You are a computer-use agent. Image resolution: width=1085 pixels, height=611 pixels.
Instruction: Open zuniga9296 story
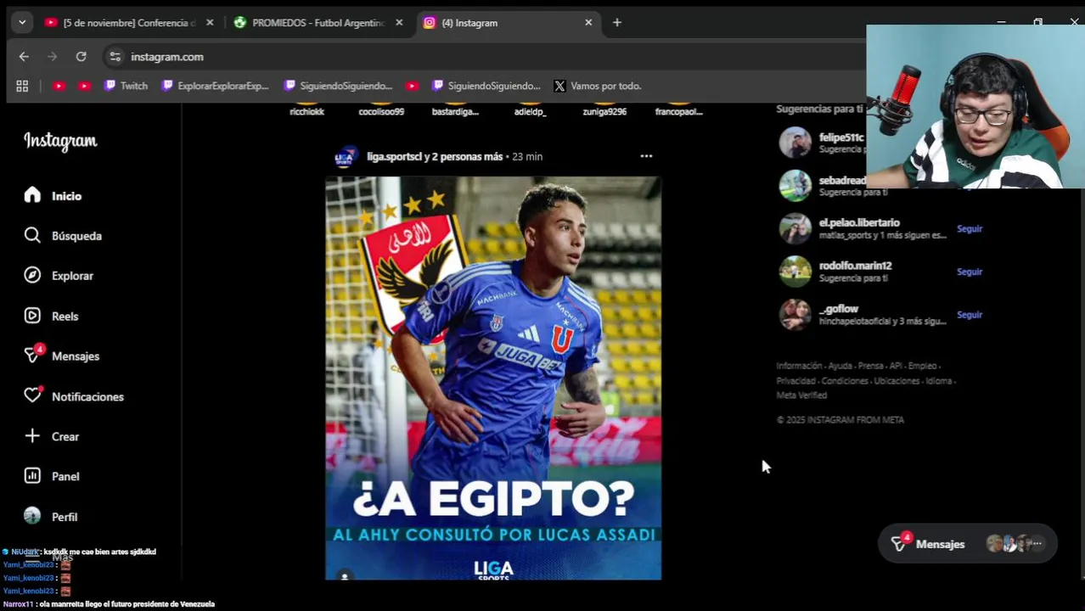pos(604,111)
